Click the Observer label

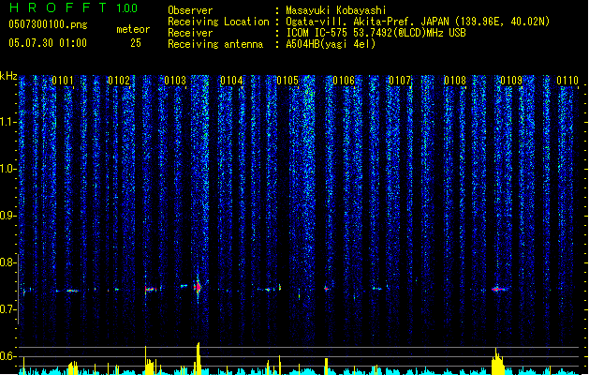190,10
